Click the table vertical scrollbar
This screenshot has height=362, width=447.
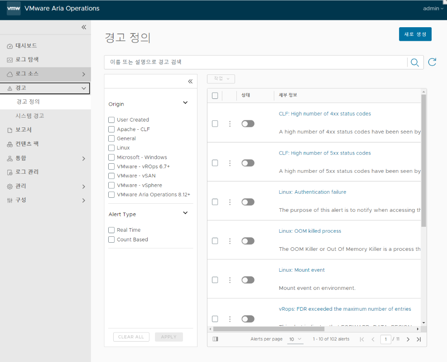(x=423, y=161)
